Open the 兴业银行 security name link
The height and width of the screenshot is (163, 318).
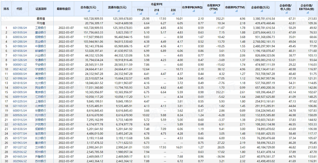[x=41, y=56]
